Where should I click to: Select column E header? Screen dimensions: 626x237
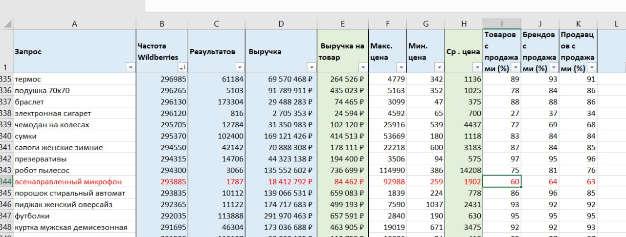(x=342, y=23)
